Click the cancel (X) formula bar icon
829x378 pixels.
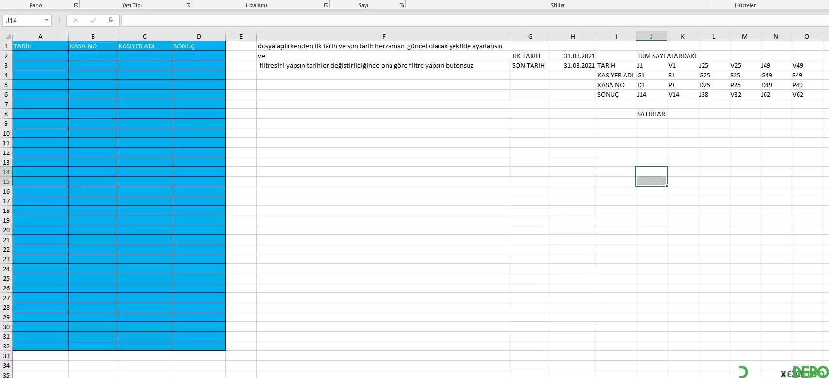coord(76,20)
